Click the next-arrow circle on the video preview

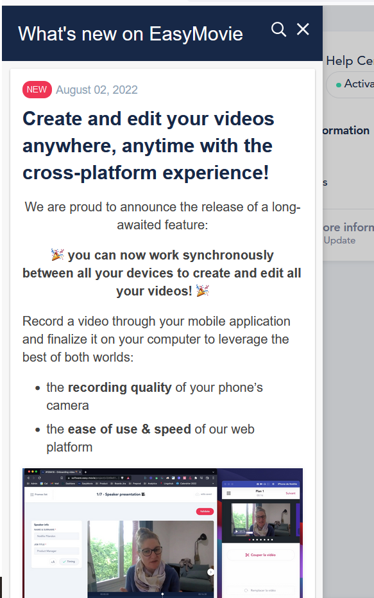click(x=210, y=572)
